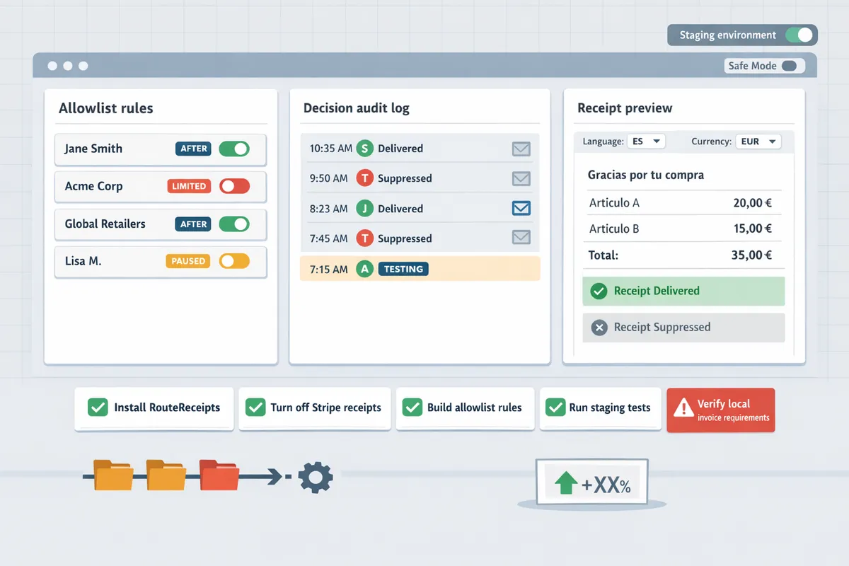Click the Build allowlist rules checkbox
The image size is (849, 566).
coord(412,408)
